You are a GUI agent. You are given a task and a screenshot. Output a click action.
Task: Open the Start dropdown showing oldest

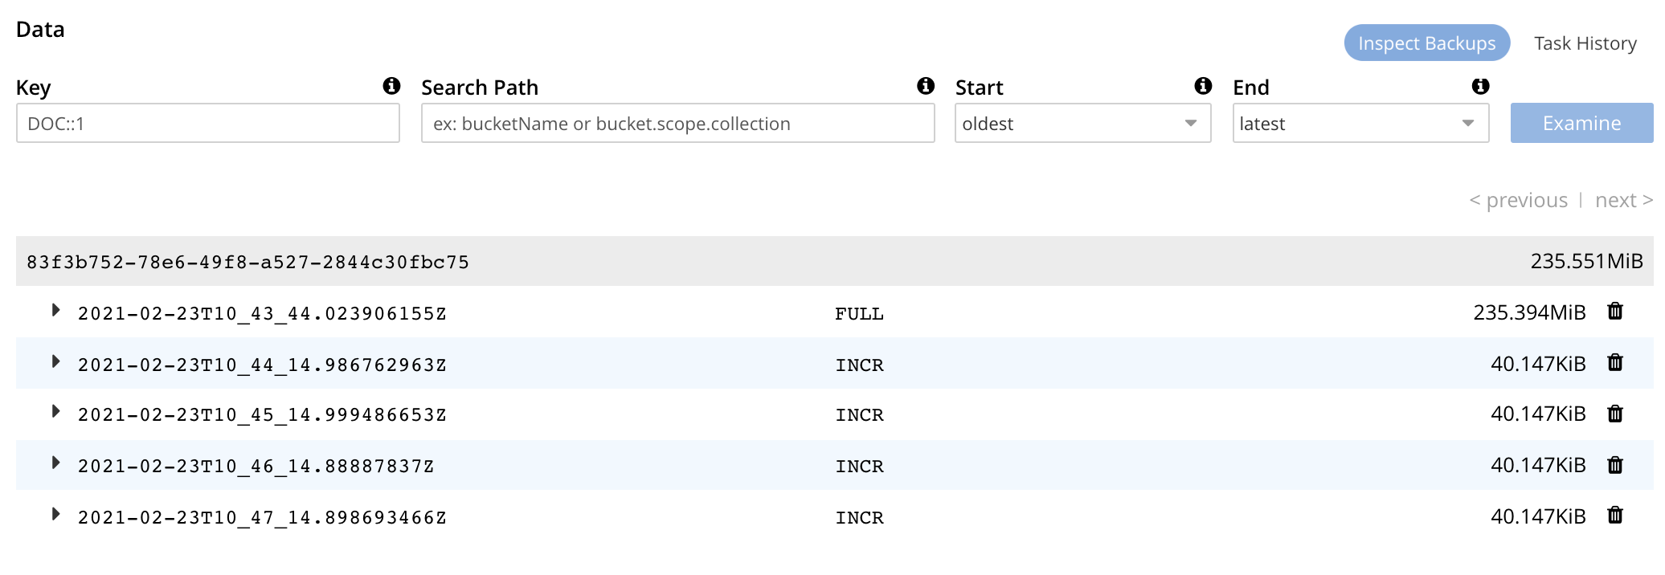(1082, 124)
